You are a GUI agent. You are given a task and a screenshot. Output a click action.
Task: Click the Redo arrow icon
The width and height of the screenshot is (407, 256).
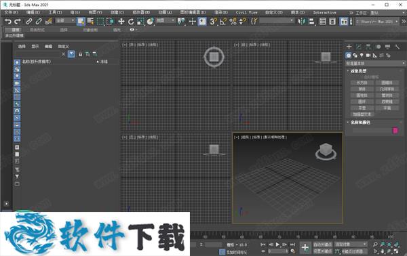pyautogui.click(x=18, y=22)
